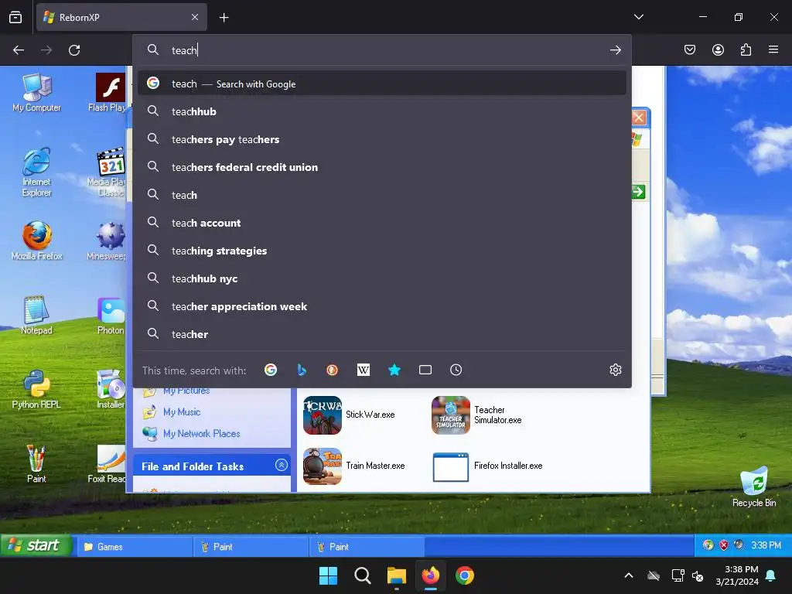
Task: Pick 'teachers federal credit union' suggestion
Action: click(x=382, y=167)
